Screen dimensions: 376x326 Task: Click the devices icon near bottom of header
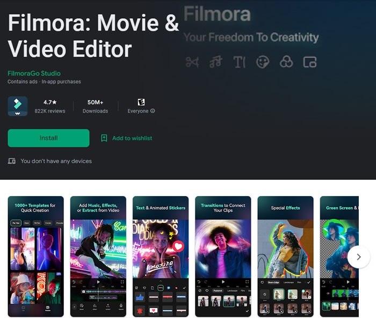(11, 161)
